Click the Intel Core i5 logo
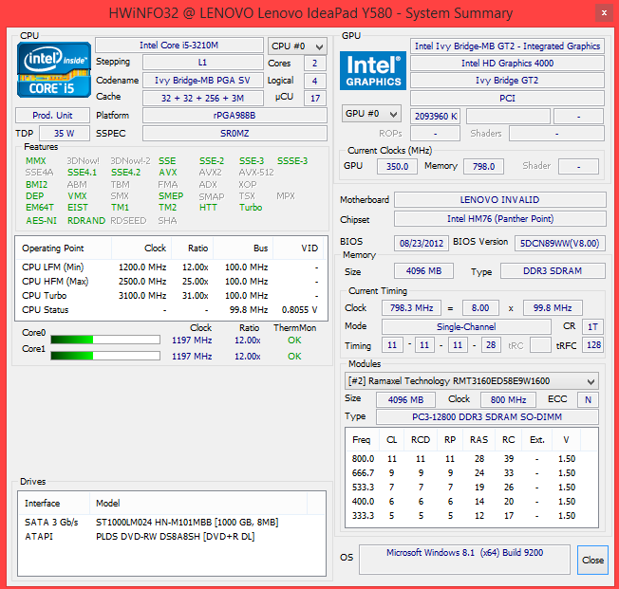The image size is (619, 589). pos(55,72)
